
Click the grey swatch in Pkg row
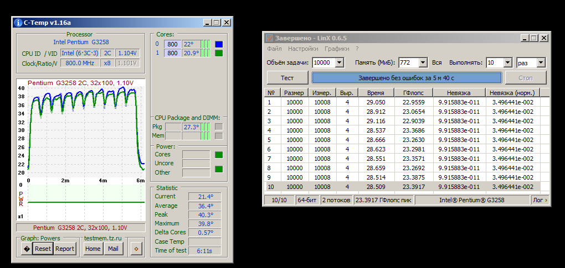click(219, 127)
